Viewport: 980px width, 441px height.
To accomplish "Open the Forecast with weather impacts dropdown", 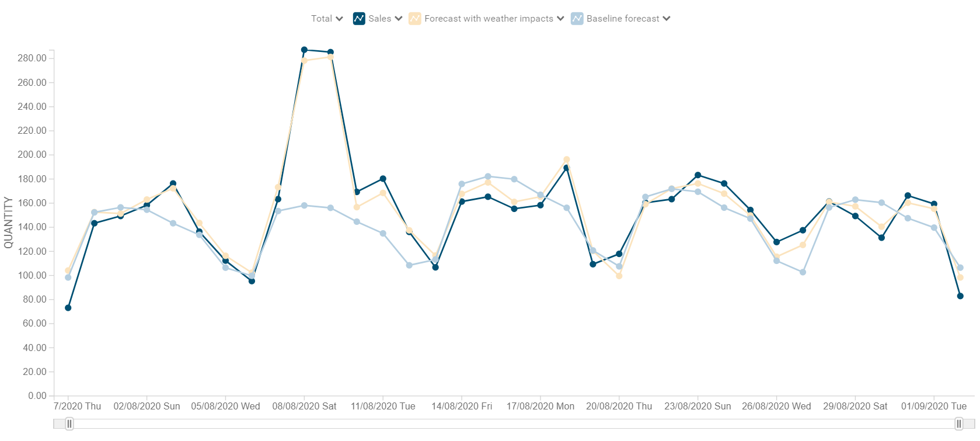I will pyautogui.click(x=561, y=18).
